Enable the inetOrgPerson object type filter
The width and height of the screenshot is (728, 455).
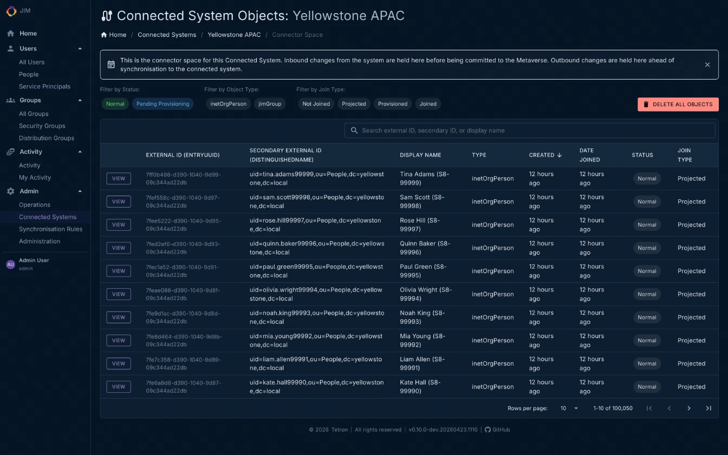pyautogui.click(x=228, y=103)
